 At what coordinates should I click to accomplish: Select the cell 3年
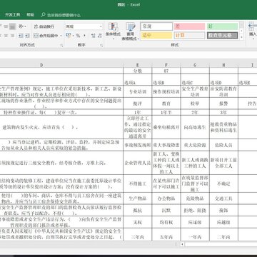(223, 112)
